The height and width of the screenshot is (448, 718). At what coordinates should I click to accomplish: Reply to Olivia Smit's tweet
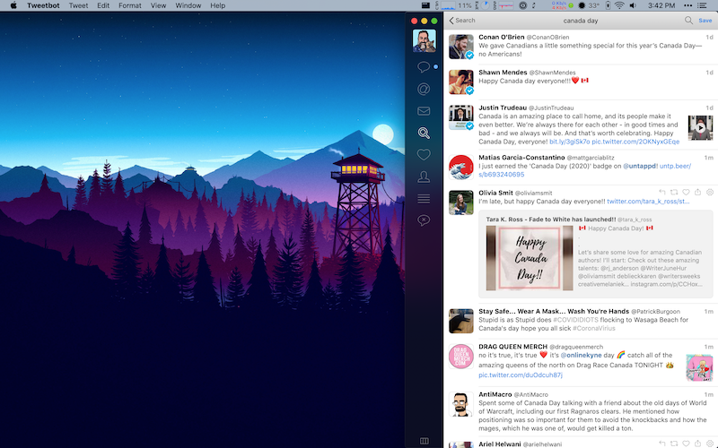(x=662, y=193)
